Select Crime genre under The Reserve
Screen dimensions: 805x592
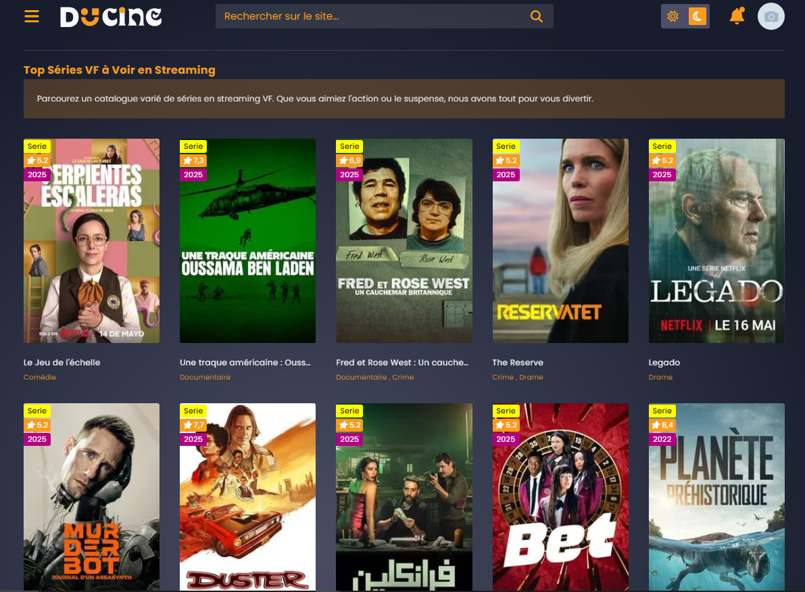[x=503, y=378]
